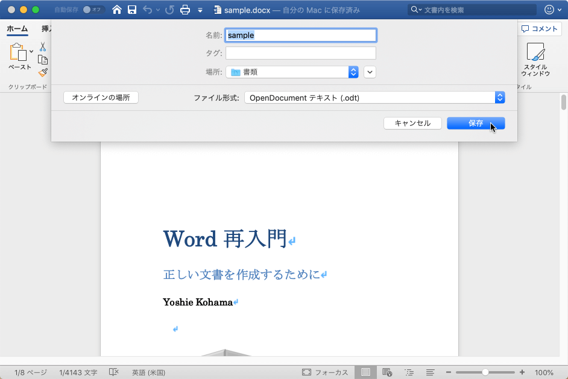Click the 1/4143 文字 word count
The image size is (568, 379).
click(78, 372)
